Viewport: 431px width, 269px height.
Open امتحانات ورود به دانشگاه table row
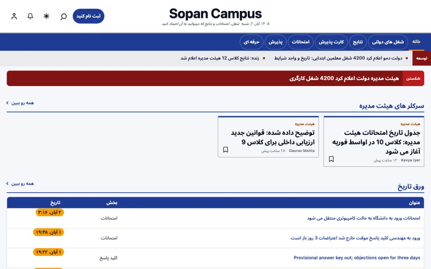(215, 218)
